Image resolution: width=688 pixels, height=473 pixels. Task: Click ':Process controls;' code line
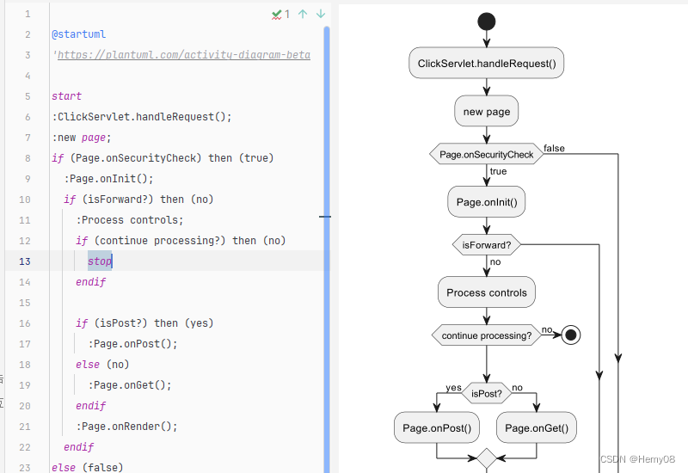pos(130,220)
